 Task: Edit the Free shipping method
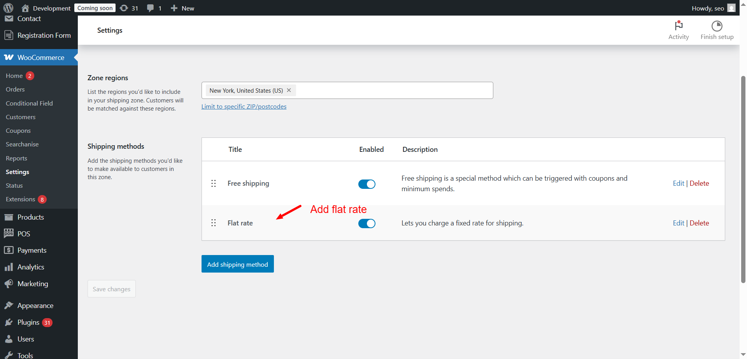[x=679, y=183]
